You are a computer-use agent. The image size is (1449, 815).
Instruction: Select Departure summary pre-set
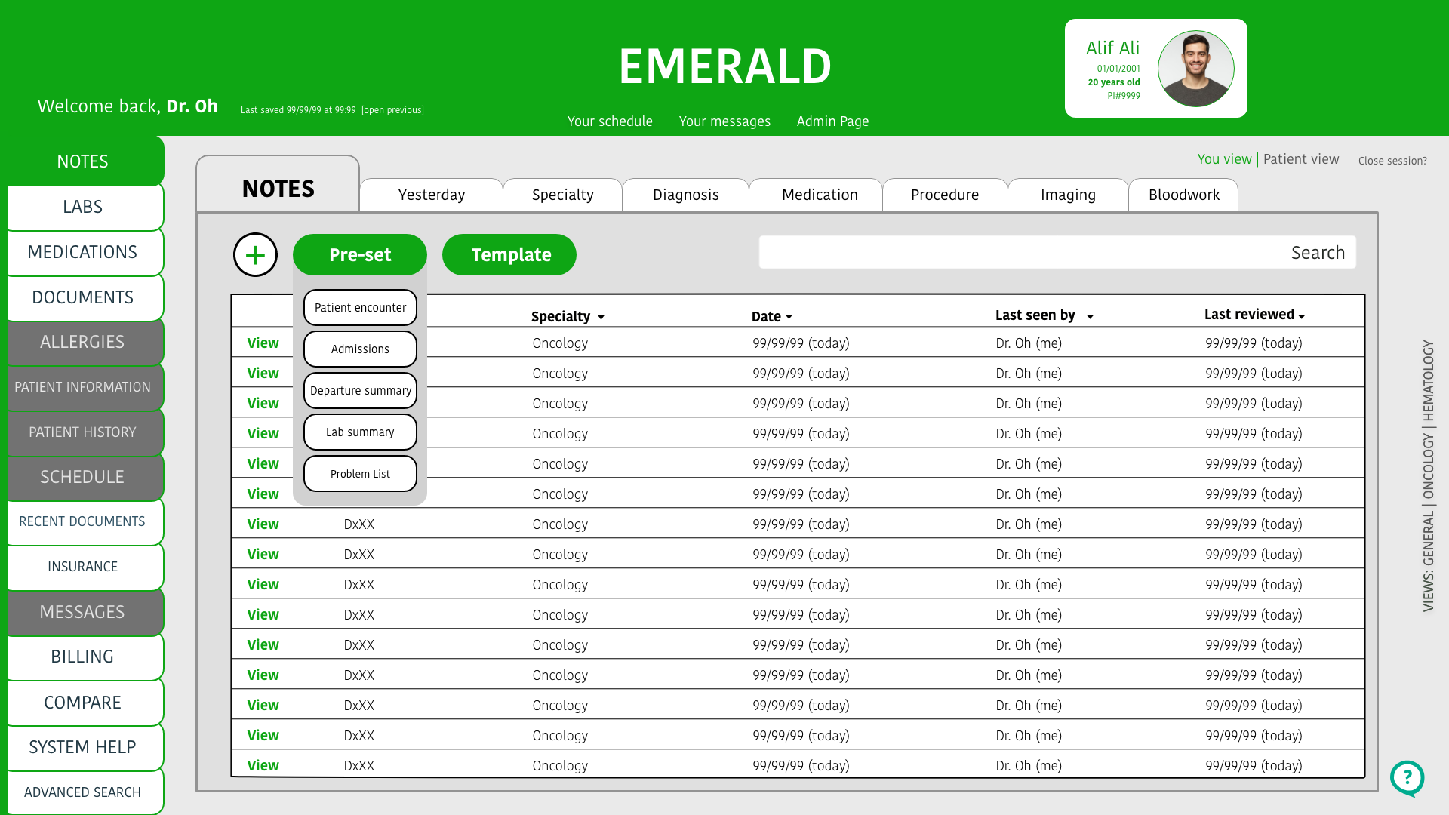coord(360,391)
